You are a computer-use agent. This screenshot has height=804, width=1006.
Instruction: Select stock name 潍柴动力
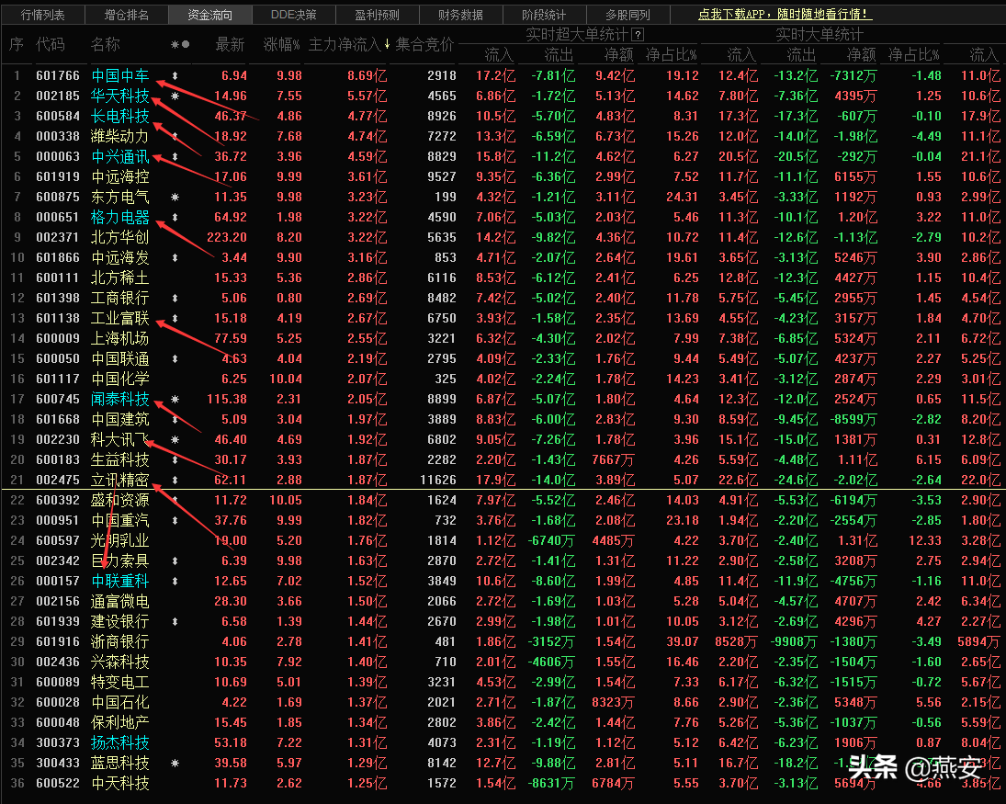120,137
